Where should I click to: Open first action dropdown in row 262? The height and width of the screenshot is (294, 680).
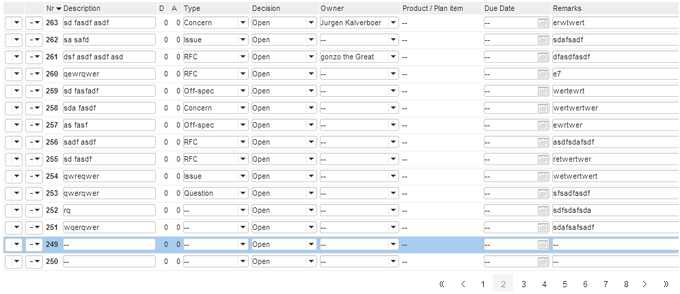14,40
